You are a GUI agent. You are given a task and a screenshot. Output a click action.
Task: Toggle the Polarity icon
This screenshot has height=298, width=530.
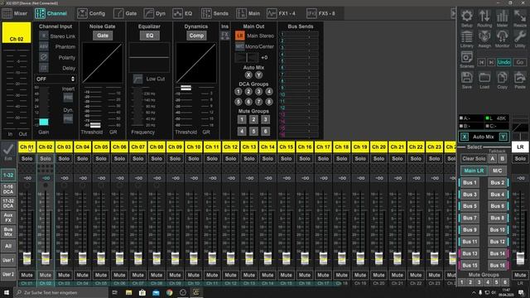pyautogui.click(x=44, y=57)
